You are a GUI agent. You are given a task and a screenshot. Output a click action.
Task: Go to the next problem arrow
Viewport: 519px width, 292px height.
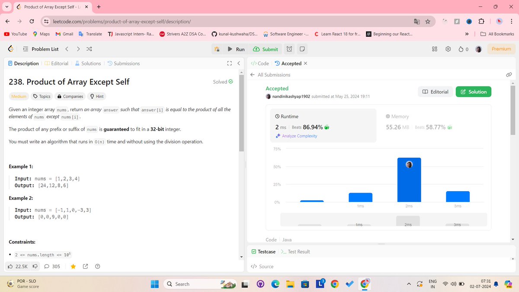[x=78, y=49]
